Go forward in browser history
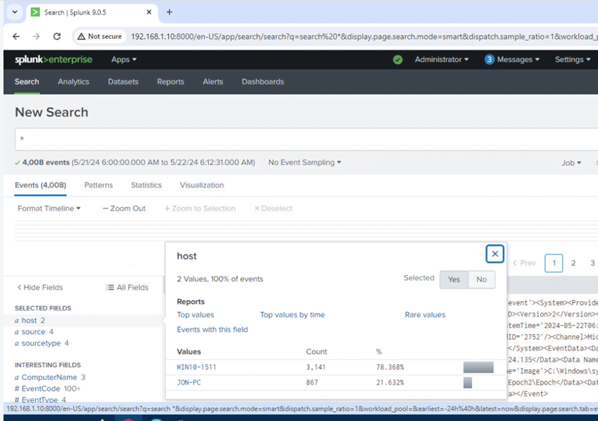This screenshot has width=598, height=421. coord(36,36)
